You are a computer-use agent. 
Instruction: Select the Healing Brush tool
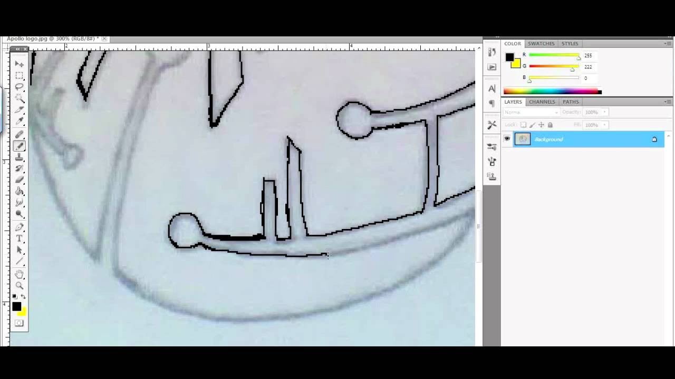pyautogui.click(x=20, y=135)
